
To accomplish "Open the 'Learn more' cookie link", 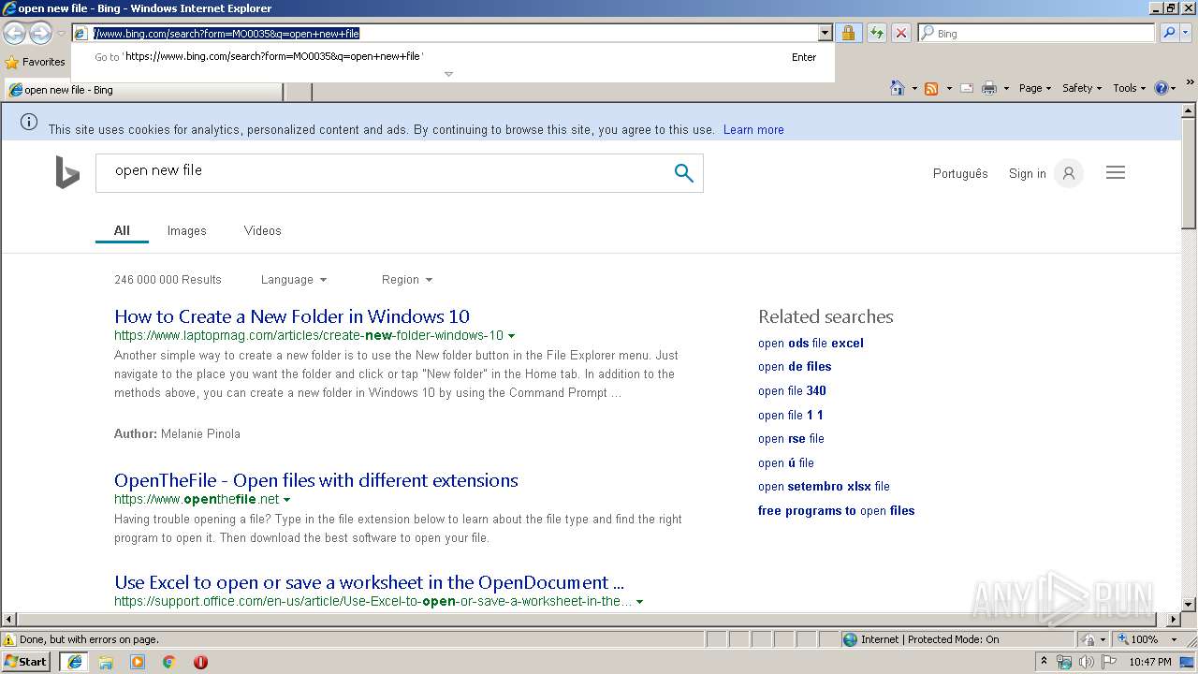I will 753,130.
